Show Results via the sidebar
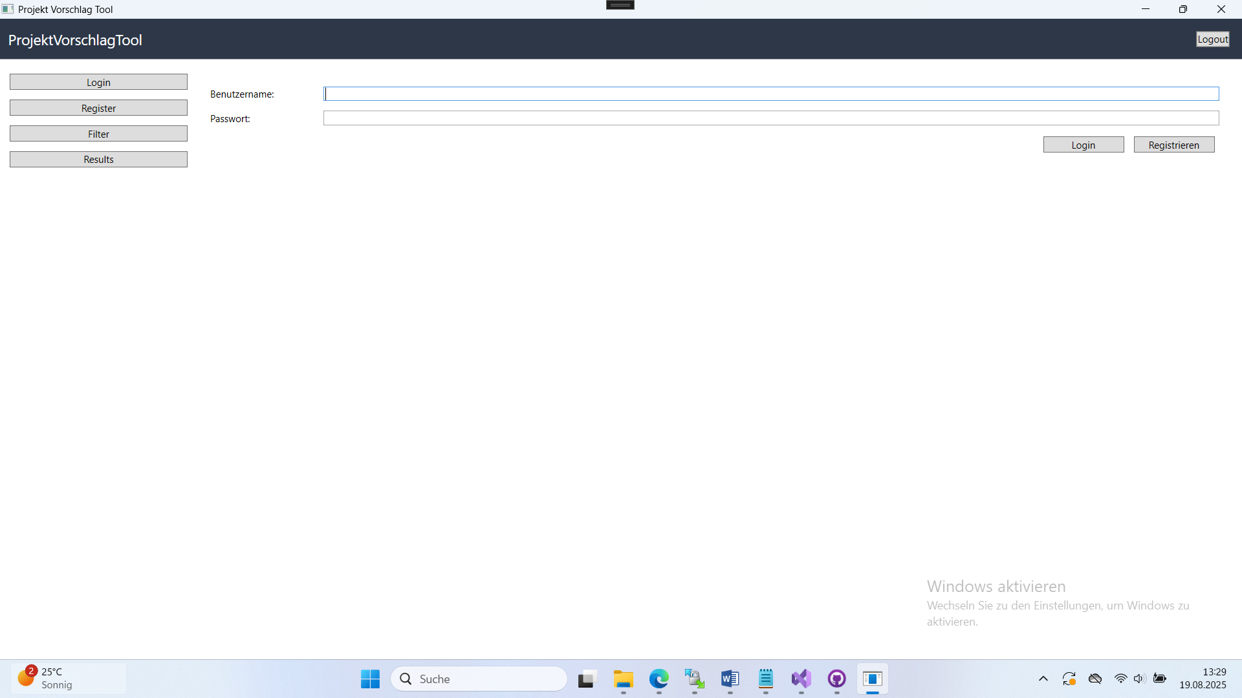1242x698 pixels. pyautogui.click(x=98, y=159)
